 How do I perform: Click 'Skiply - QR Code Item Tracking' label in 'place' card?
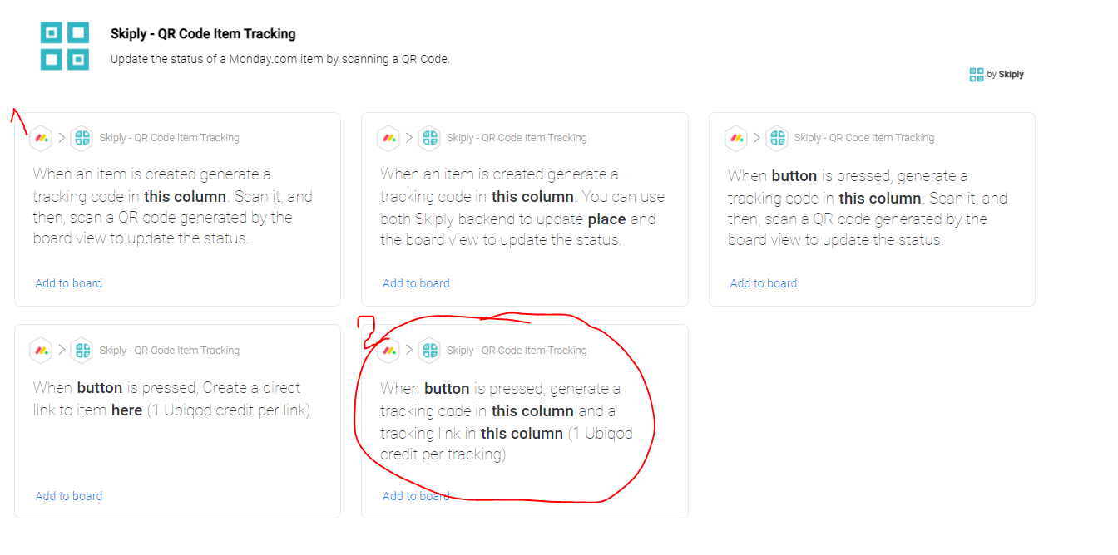[x=517, y=138]
